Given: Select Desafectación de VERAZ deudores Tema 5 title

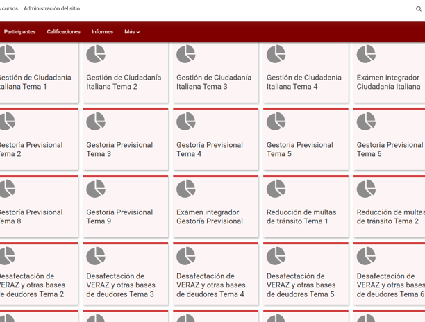Looking at the screenshot, I should click(x=301, y=285).
